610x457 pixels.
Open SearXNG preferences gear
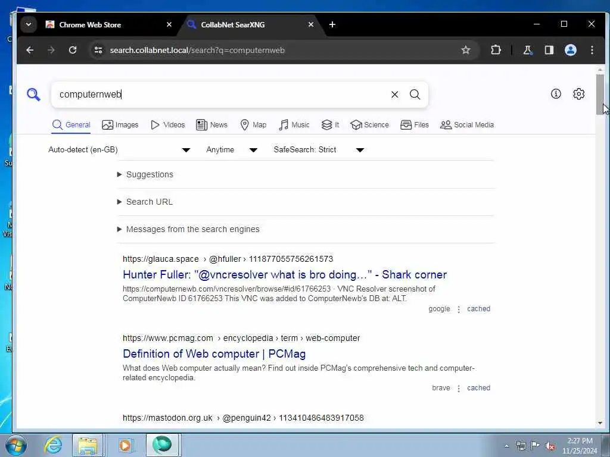578,93
